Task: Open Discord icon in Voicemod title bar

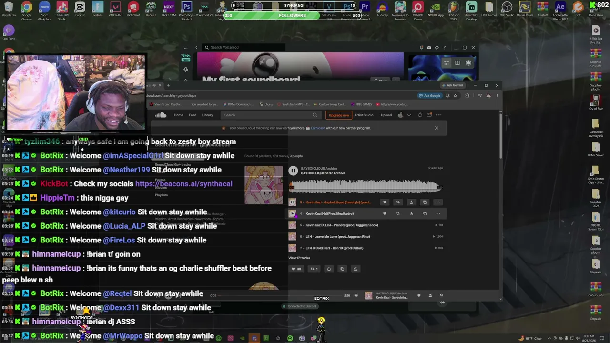Action: tap(429, 48)
